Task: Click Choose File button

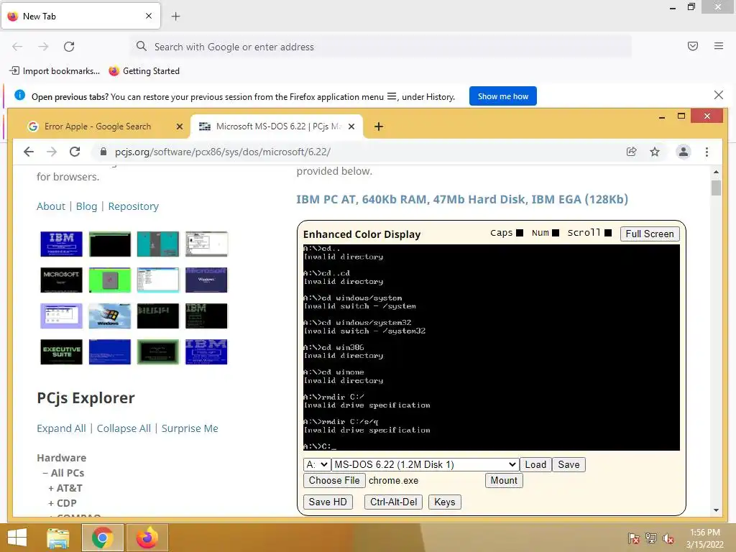Action: [x=334, y=480]
